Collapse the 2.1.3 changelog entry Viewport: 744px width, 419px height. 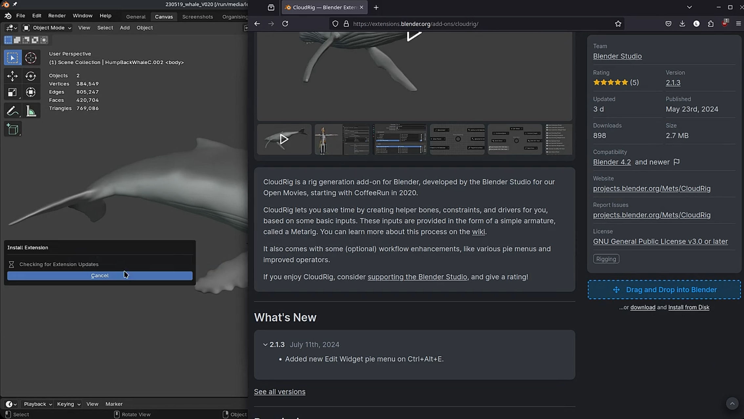[x=265, y=345]
